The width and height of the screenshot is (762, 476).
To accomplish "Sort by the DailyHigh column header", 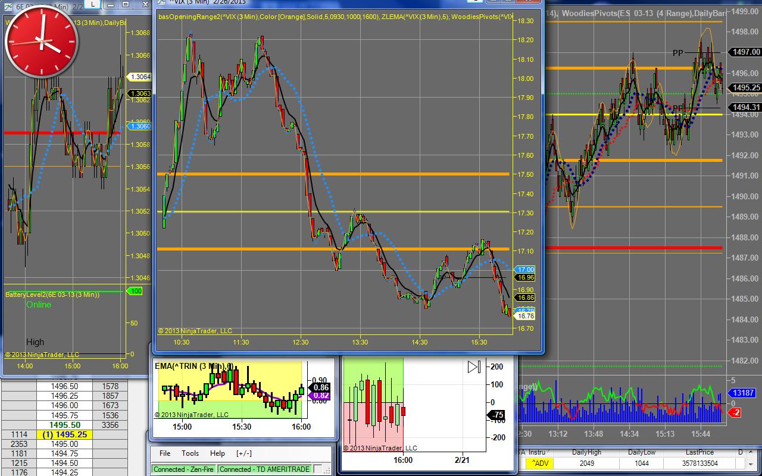I will 585,452.
